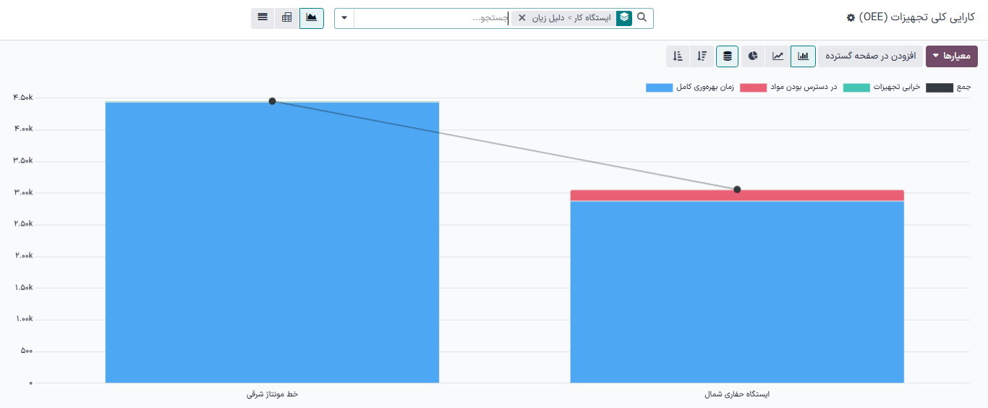Click افزودن در صفحه گسترده button
This screenshot has width=988, height=408.
(870, 56)
